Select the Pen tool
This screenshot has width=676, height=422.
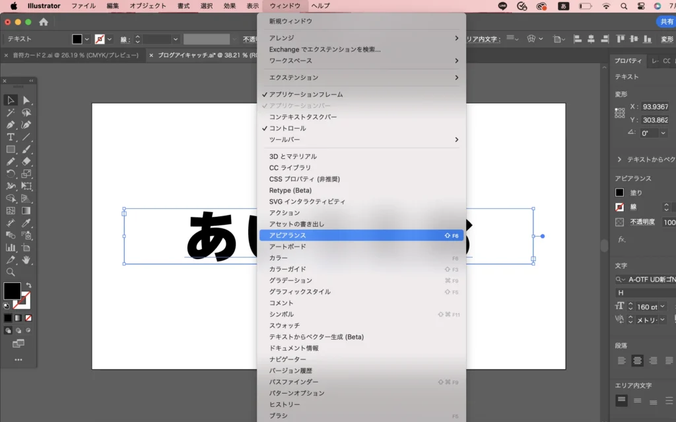tap(11, 125)
